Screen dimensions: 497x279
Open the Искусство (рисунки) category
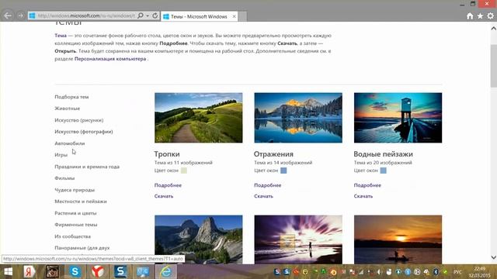tap(79, 120)
